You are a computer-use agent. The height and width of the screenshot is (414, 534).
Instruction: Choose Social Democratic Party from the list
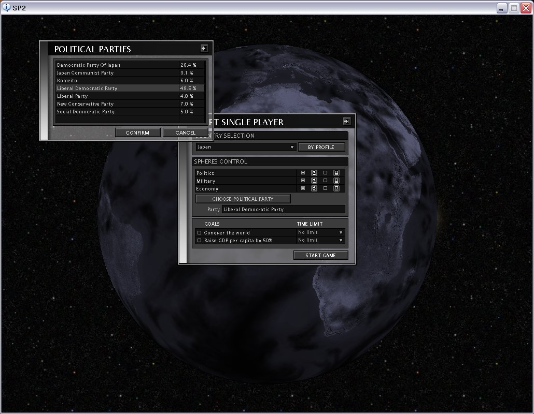[x=117, y=112]
